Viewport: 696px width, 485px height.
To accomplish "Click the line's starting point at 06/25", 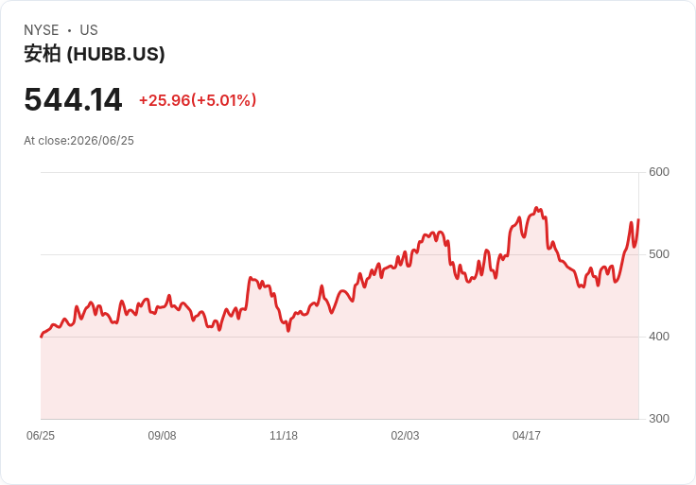I will (x=42, y=337).
